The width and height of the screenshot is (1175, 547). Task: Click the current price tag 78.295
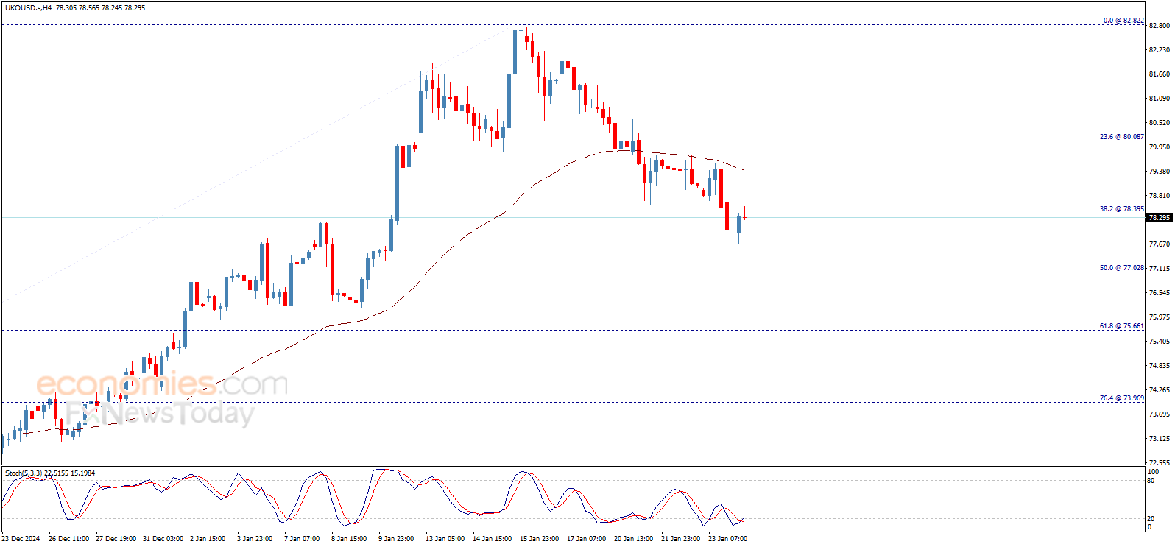[1160, 218]
